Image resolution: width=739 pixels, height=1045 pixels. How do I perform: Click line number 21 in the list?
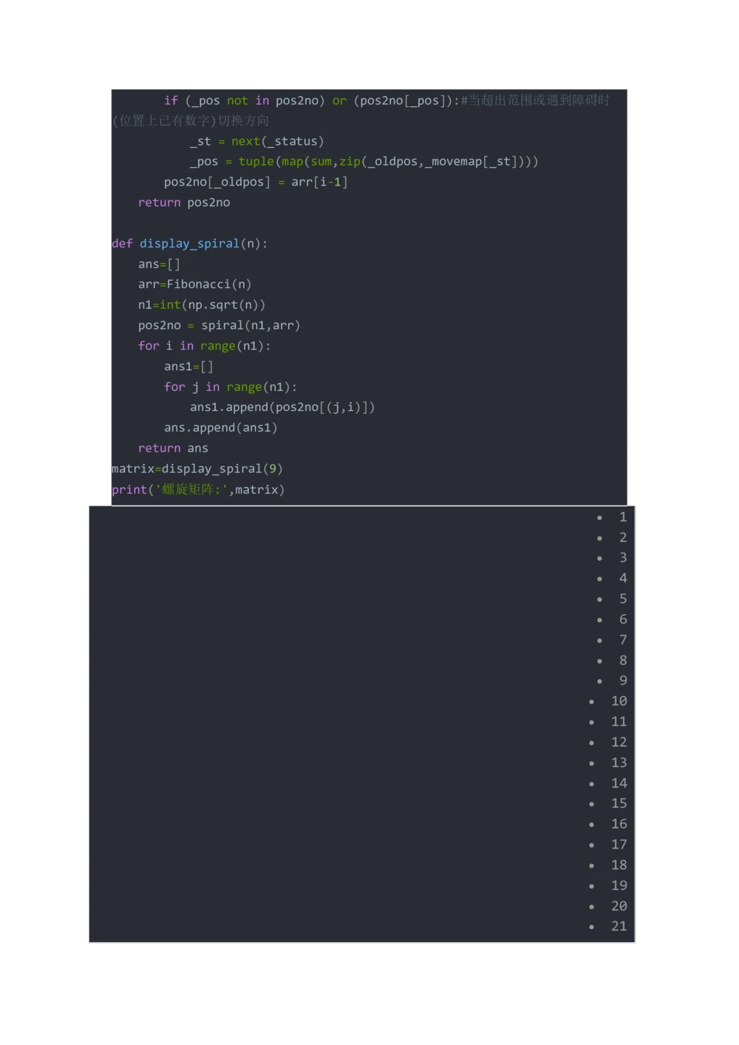tap(619, 927)
